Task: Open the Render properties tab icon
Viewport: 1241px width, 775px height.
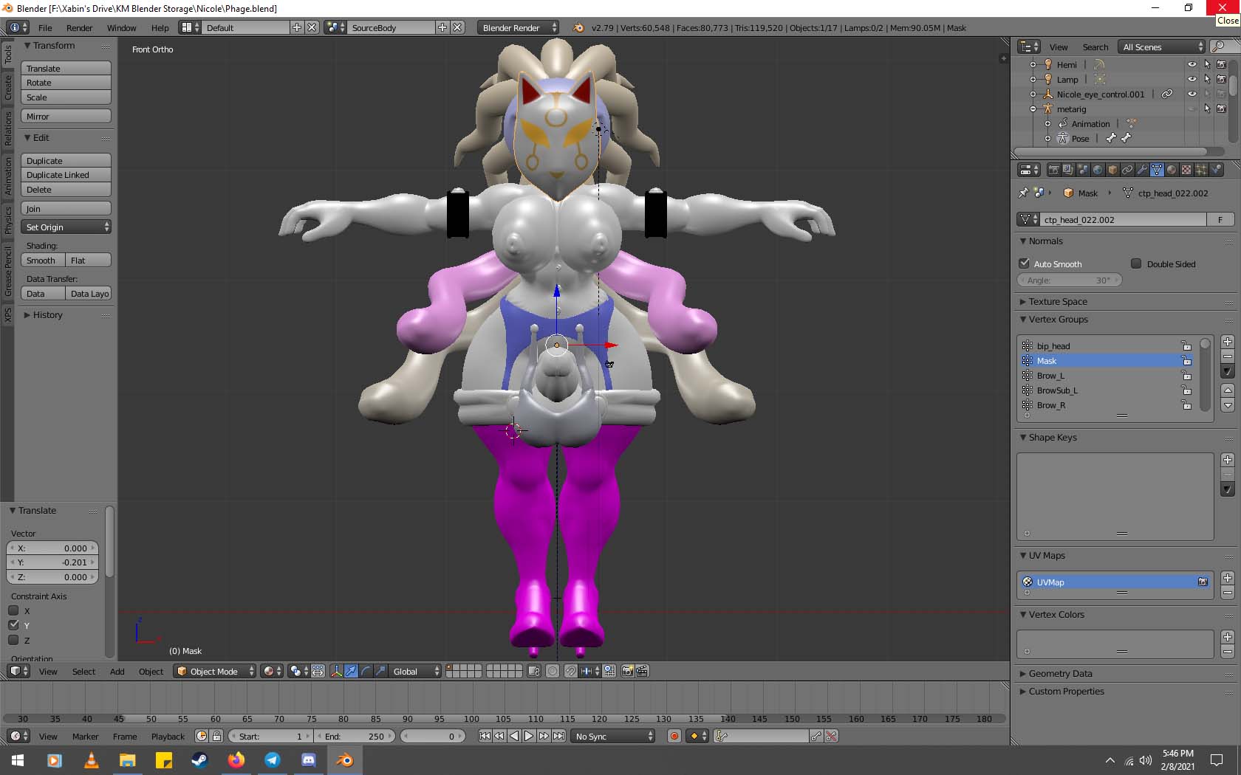Action: 1053,170
